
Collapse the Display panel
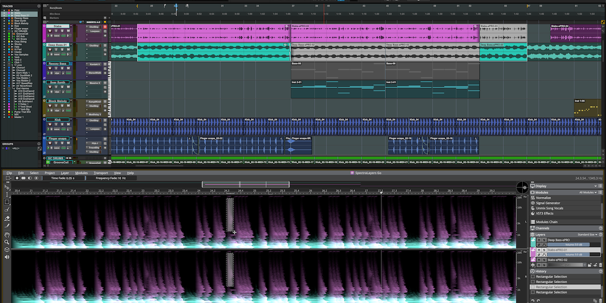pyautogui.click(x=596, y=186)
